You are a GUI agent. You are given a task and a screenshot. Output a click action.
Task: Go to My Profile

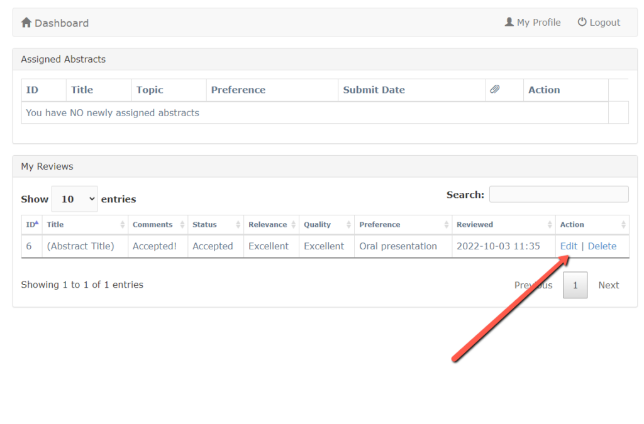(533, 22)
